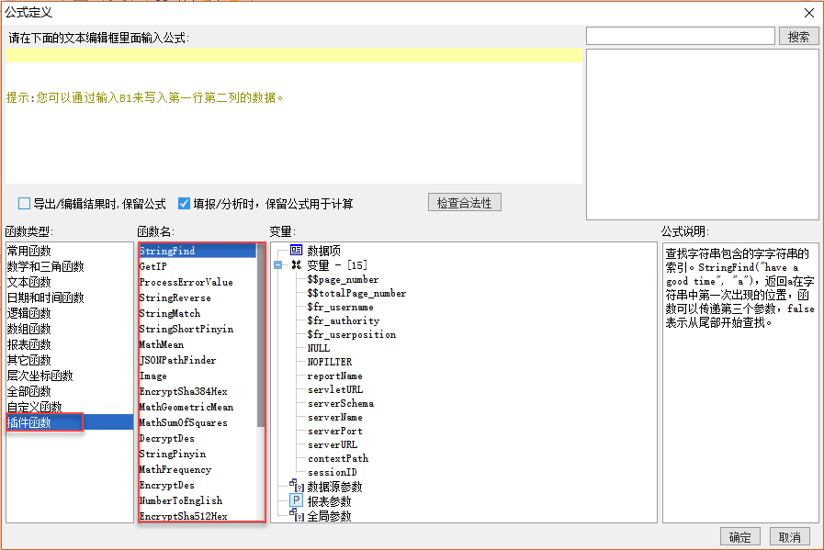Viewport: 824px width, 550px height.
Task: Select the $$totalPage_number variable
Action: [356, 293]
